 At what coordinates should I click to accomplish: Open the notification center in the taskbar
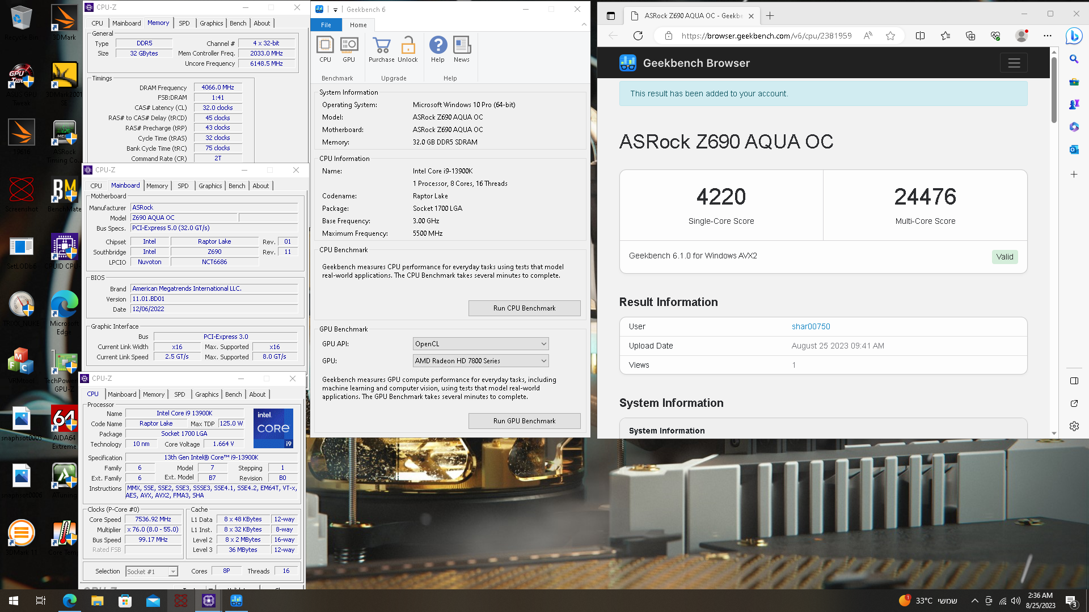(1071, 601)
